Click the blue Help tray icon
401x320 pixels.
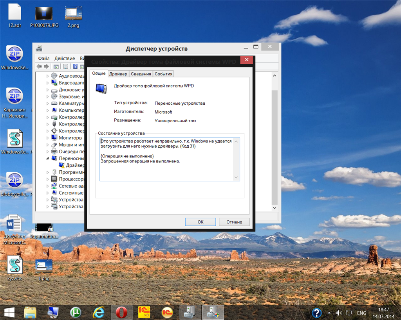point(316,313)
